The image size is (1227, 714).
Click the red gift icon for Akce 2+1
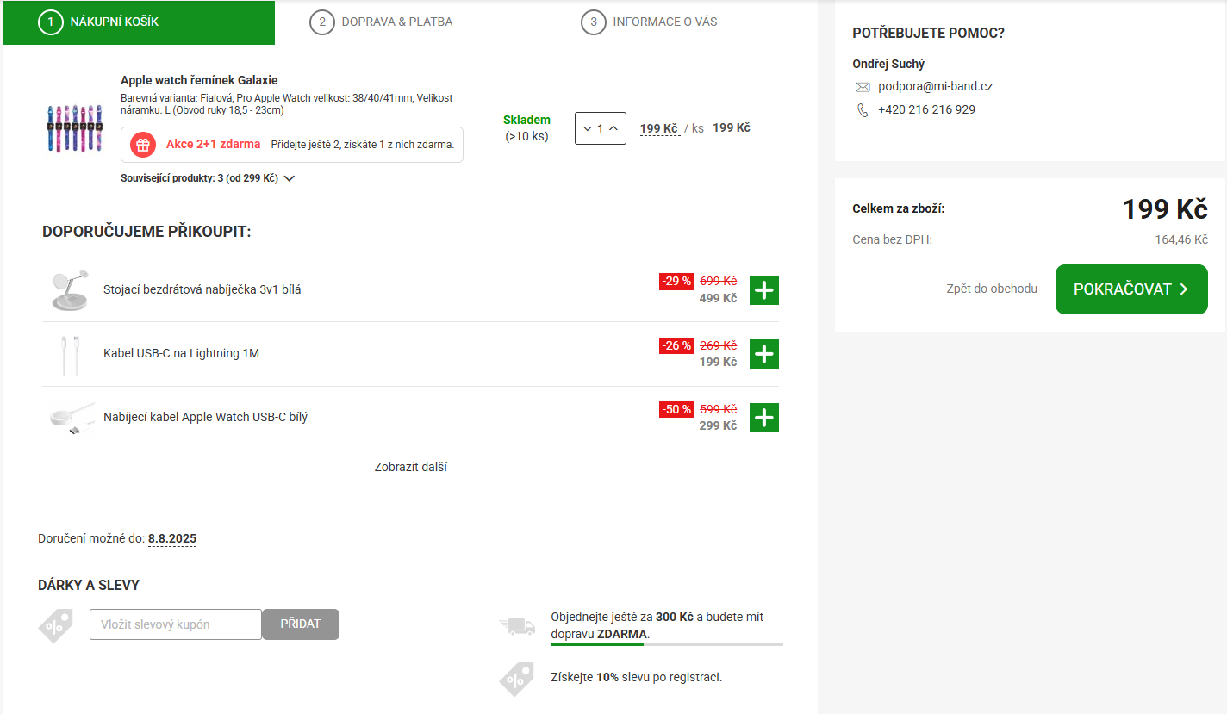(x=143, y=145)
